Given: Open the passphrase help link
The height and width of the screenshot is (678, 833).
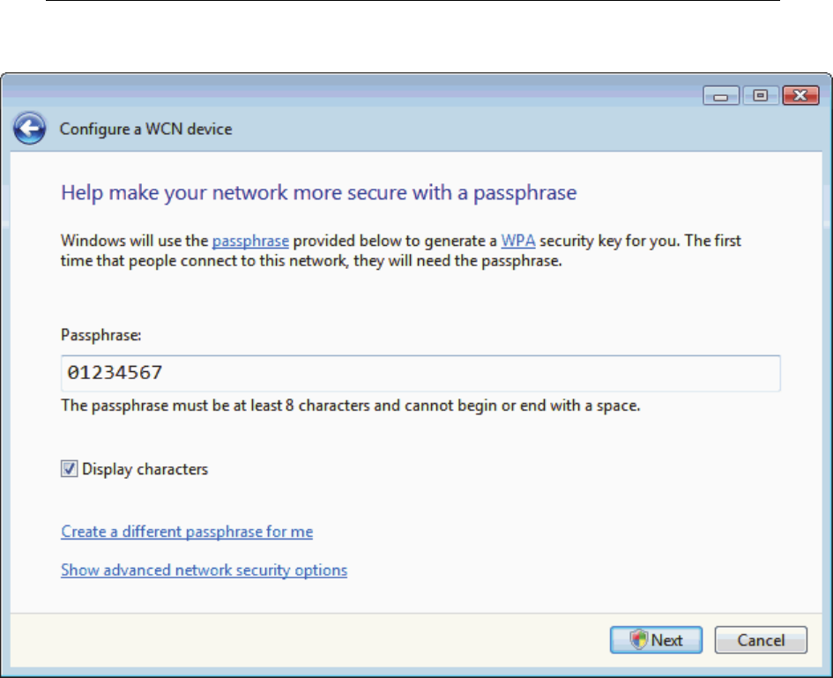Looking at the screenshot, I should (x=250, y=240).
